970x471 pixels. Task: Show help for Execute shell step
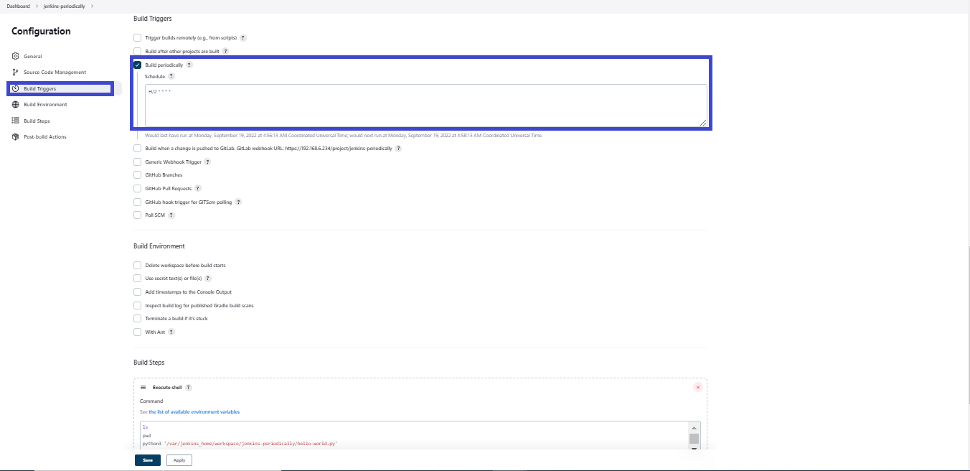(x=189, y=387)
